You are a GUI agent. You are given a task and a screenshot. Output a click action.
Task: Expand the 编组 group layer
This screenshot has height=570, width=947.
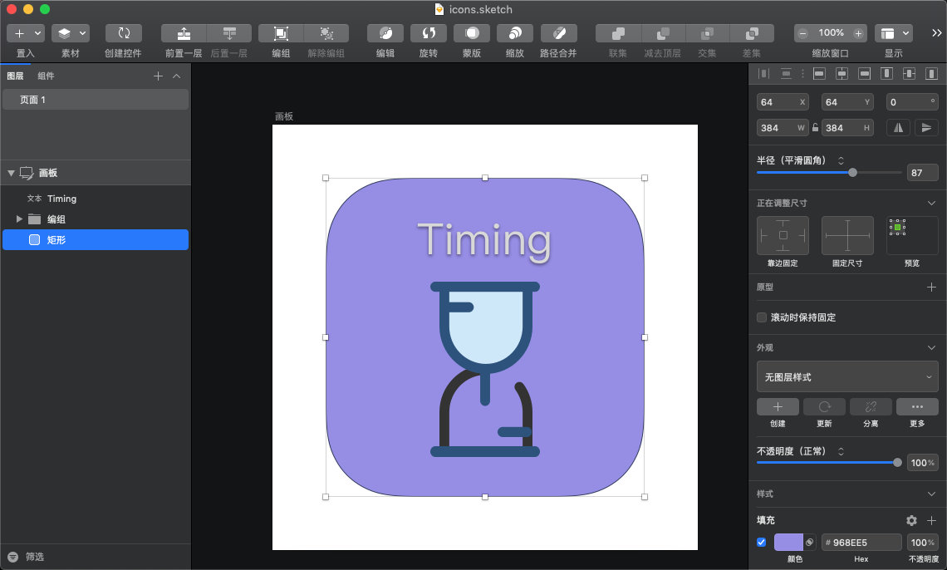(19, 219)
